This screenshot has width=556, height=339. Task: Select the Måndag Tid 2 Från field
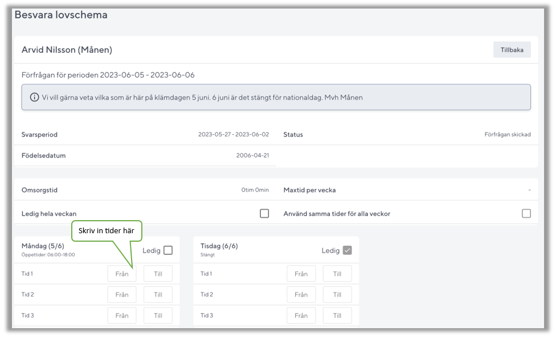tap(122, 295)
